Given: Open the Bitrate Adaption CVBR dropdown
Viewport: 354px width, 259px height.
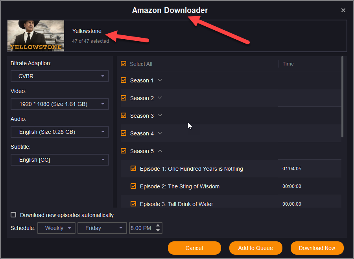Looking at the screenshot, I should [x=60, y=76].
